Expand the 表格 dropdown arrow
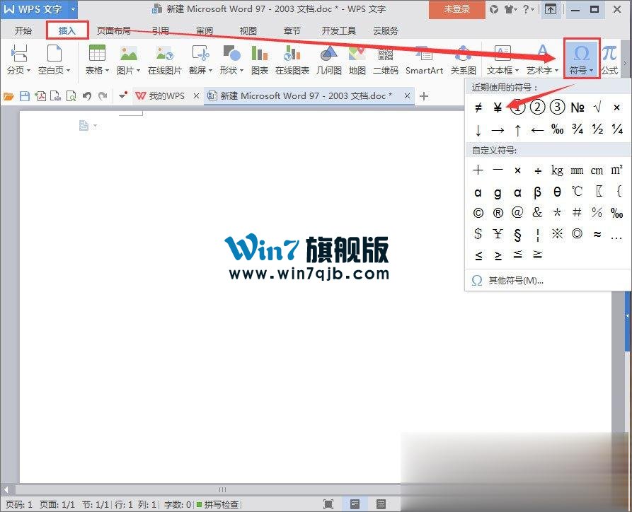 click(x=107, y=71)
